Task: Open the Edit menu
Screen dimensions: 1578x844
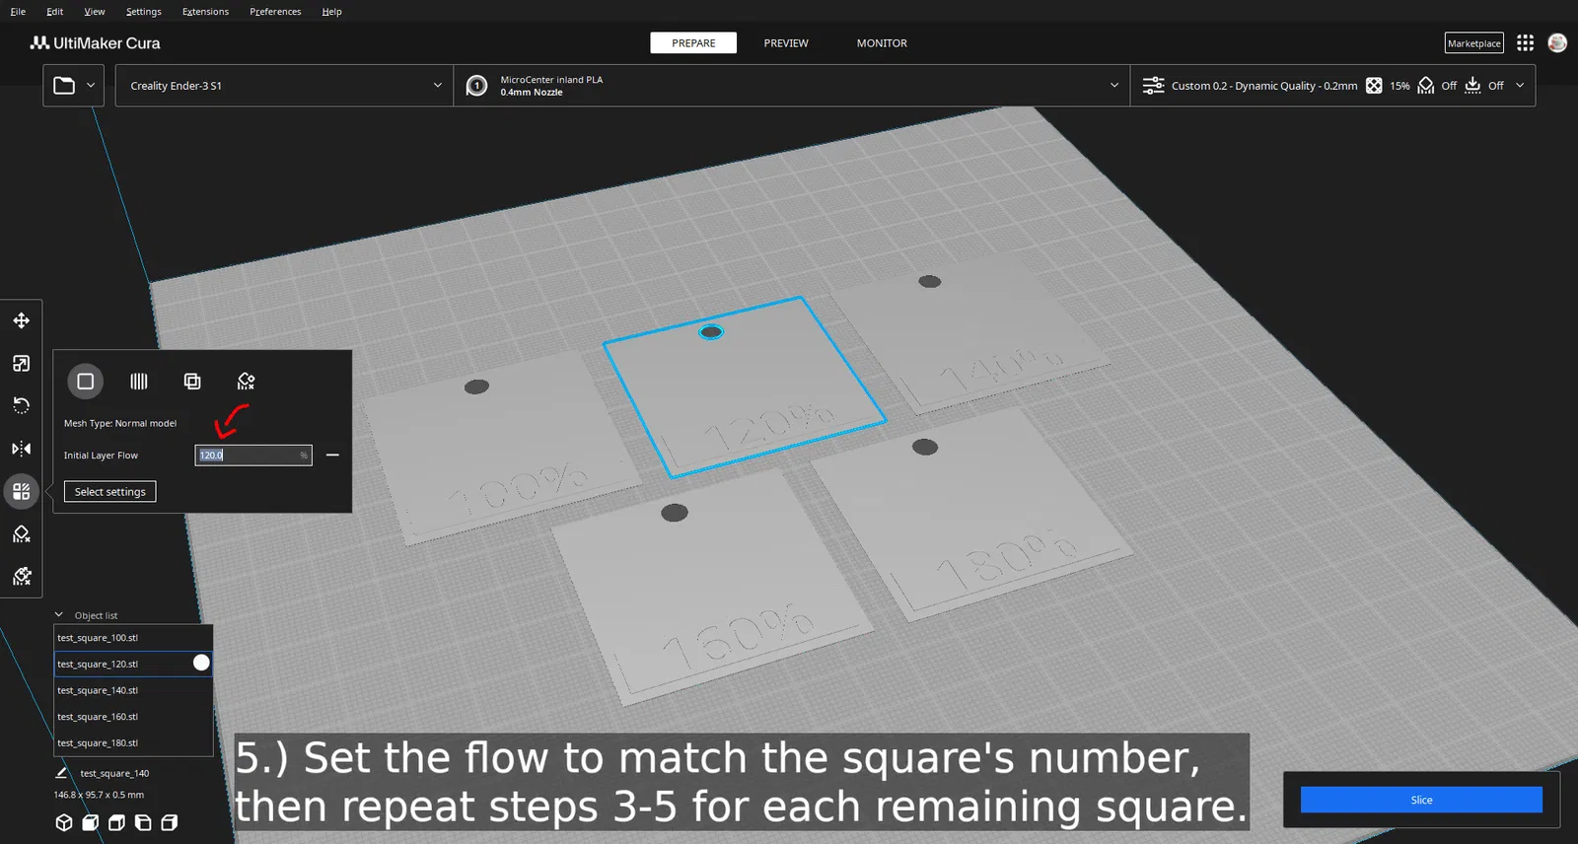Action: (55, 12)
